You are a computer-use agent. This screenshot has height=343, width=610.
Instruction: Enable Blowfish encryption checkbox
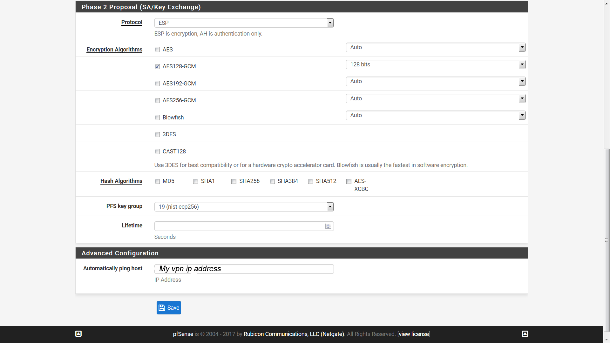pyautogui.click(x=157, y=118)
